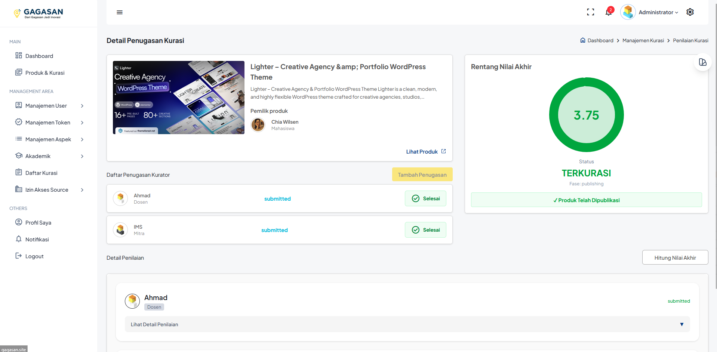Click the Izin Akses Source icon

pyautogui.click(x=19, y=189)
